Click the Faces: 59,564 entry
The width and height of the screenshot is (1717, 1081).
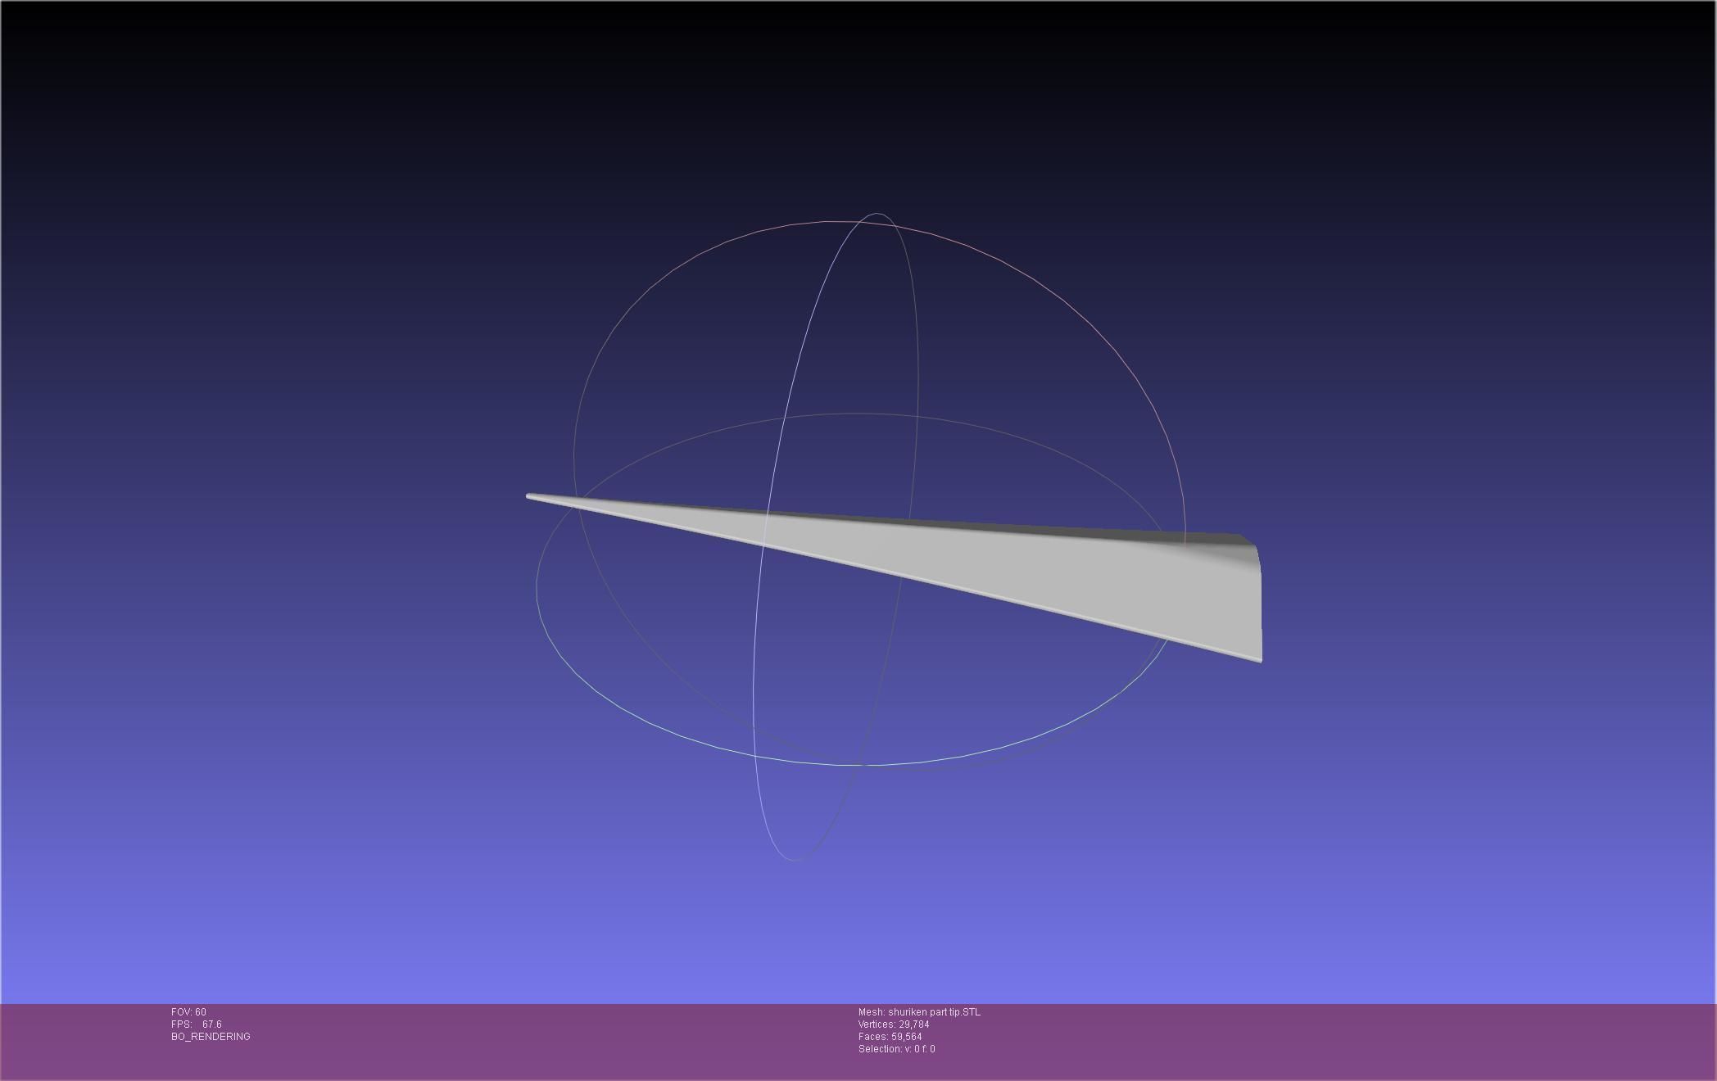click(890, 1037)
